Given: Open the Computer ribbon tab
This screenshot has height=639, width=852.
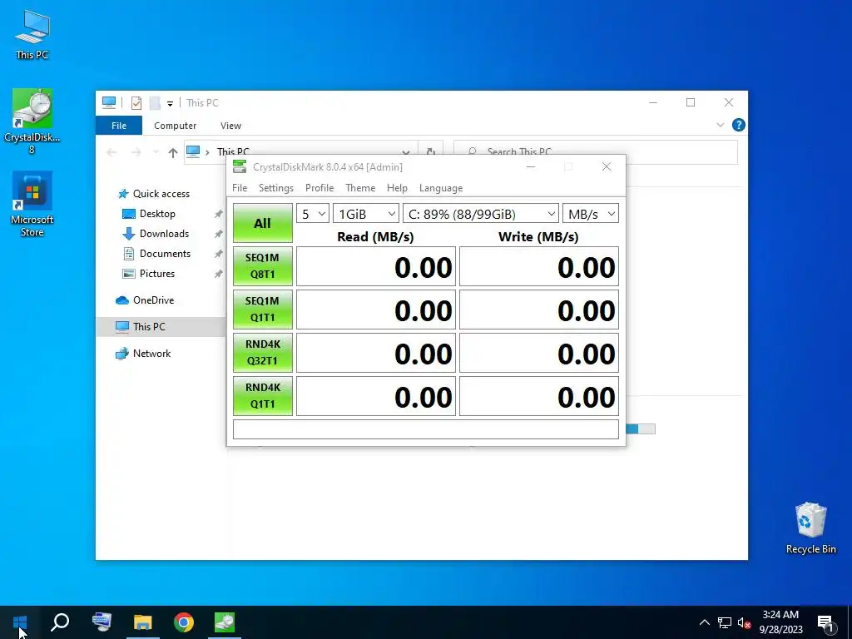Looking at the screenshot, I should coord(175,126).
